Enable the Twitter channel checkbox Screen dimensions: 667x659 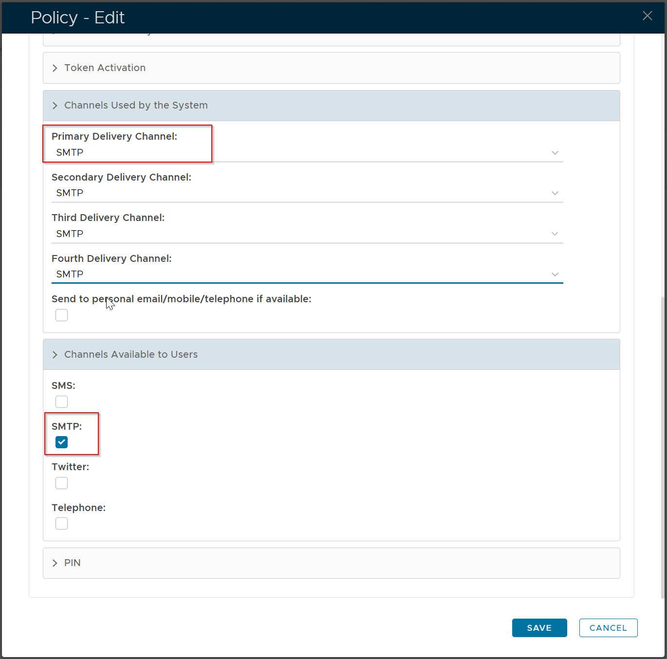coord(62,483)
